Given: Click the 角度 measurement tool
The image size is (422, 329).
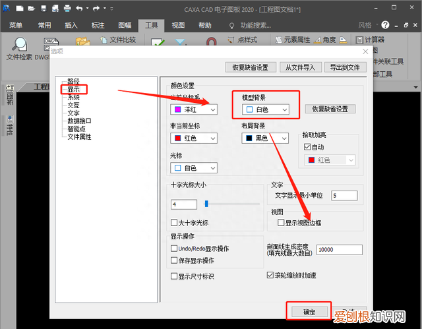Looking at the screenshot, I should [x=325, y=40].
